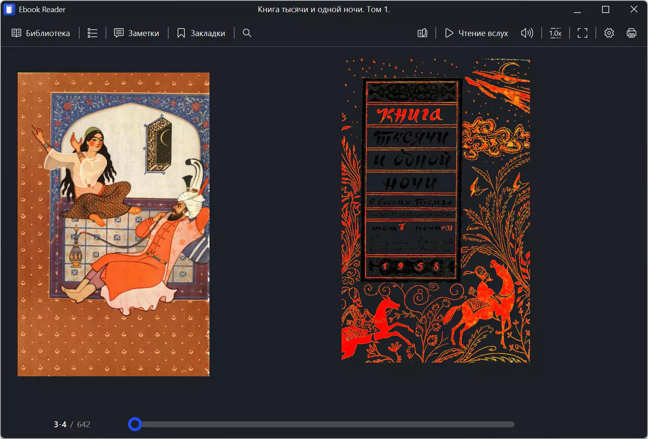Open the table of contents list icon
648x439 pixels.
(x=92, y=33)
